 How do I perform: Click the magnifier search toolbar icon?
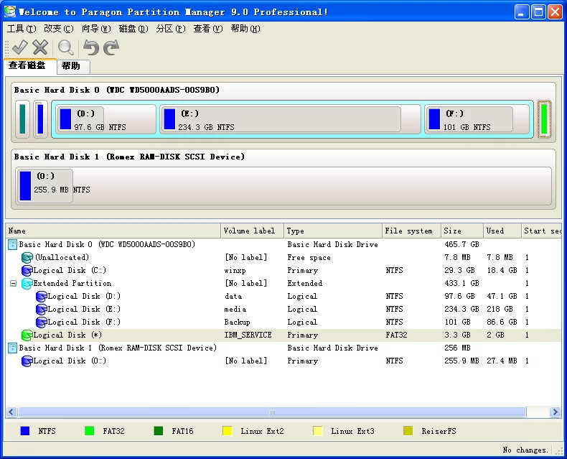coord(66,47)
